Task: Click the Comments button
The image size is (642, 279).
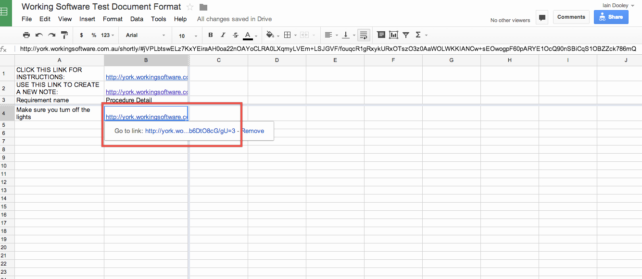Action: [571, 17]
